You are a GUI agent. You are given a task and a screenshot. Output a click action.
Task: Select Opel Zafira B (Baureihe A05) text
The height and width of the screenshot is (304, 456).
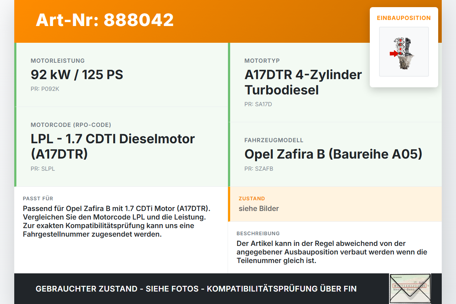tap(333, 154)
